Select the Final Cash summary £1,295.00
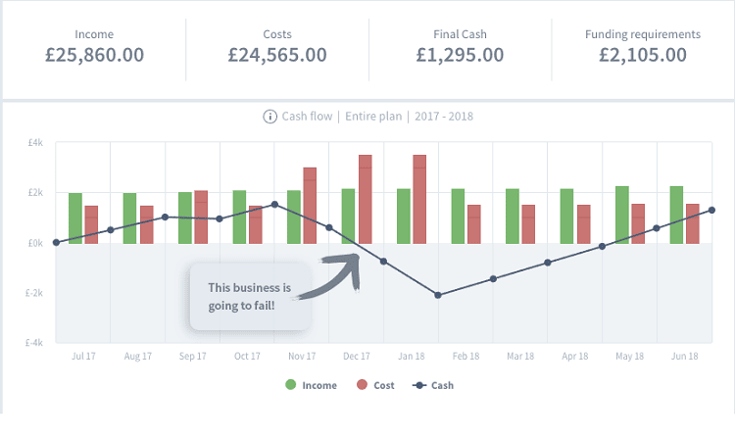This screenshot has height=436, width=735. (x=460, y=55)
